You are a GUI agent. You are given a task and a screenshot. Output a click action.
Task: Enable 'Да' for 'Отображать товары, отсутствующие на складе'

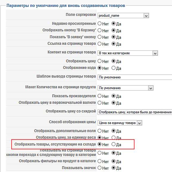click(113, 144)
